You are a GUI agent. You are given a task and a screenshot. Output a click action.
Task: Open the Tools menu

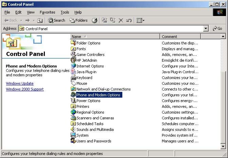coord(65,12)
